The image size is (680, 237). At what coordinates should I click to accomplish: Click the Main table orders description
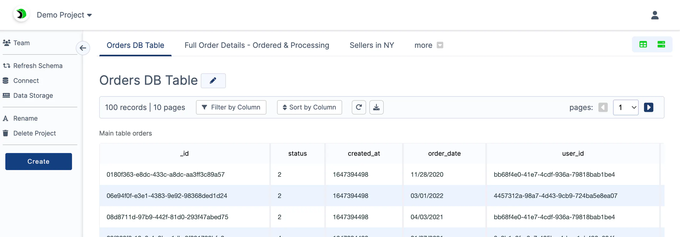click(126, 133)
